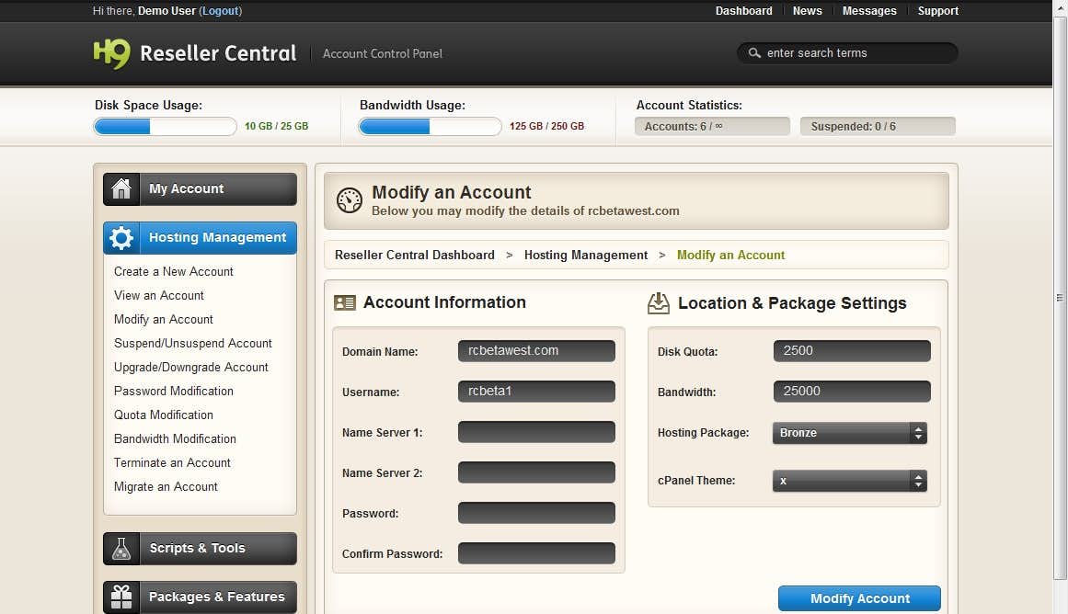Click the Disk Space Usage progress bar
This screenshot has height=614, width=1068.
click(x=166, y=127)
